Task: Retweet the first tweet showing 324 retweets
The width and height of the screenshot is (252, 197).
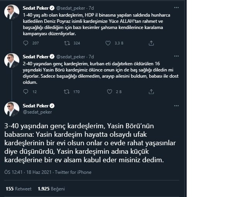Action: click(67, 43)
